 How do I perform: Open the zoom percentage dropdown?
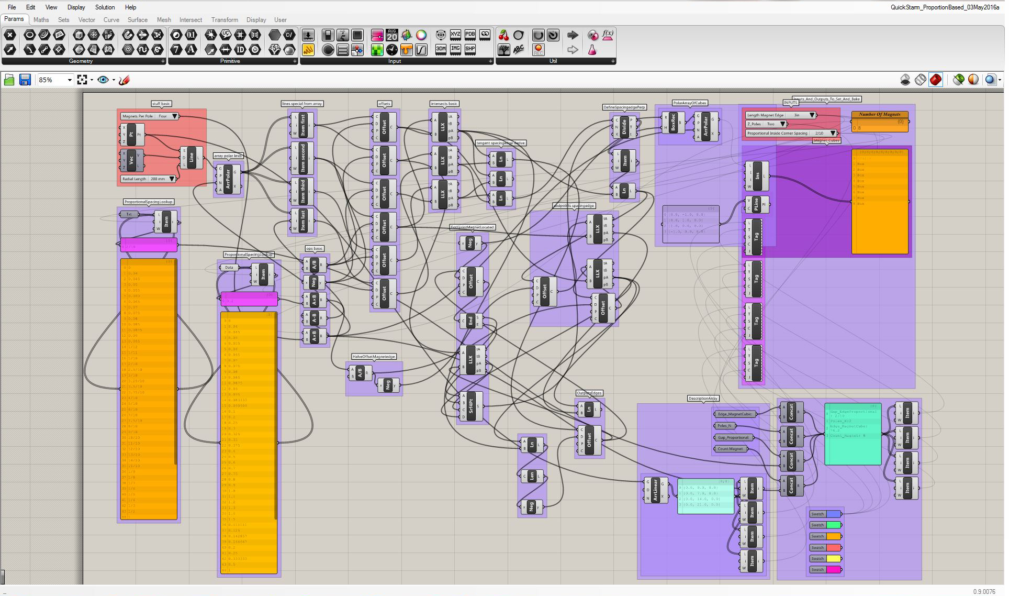[69, 80]
